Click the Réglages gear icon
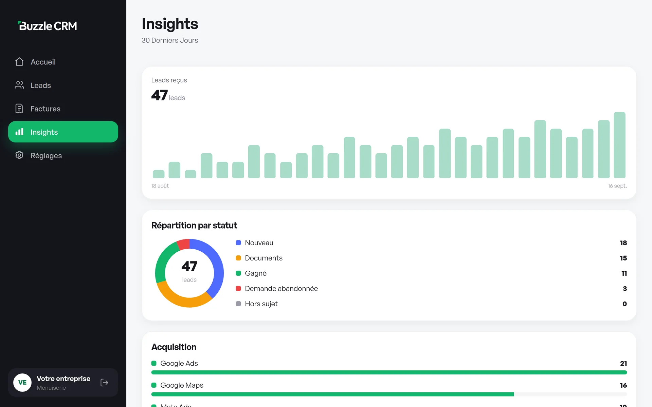Image resolution: width=652 pixels, height=407 pixels. coord(19,155)
